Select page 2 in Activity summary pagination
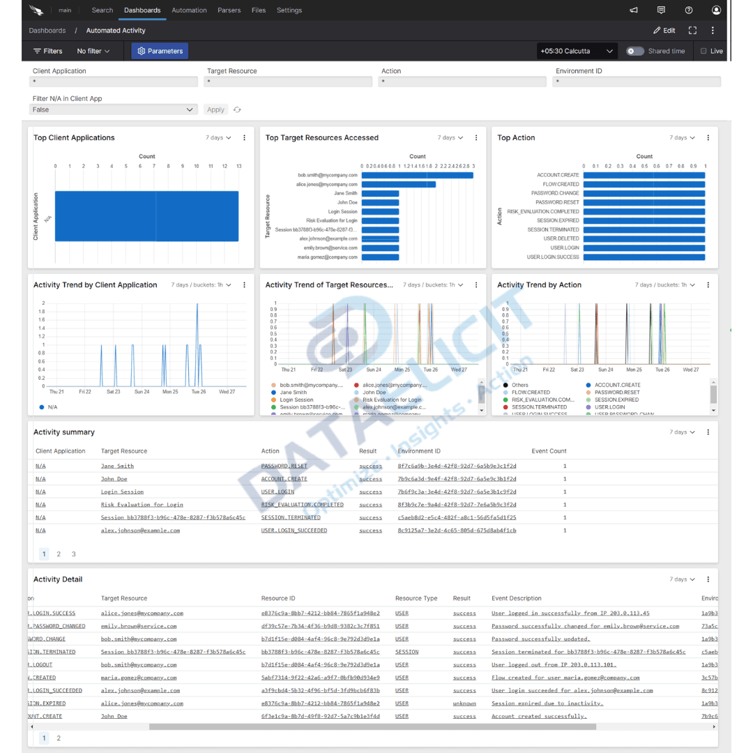This screenshot has height=753, width=753. pyautogui.click(x=59, y=554)
